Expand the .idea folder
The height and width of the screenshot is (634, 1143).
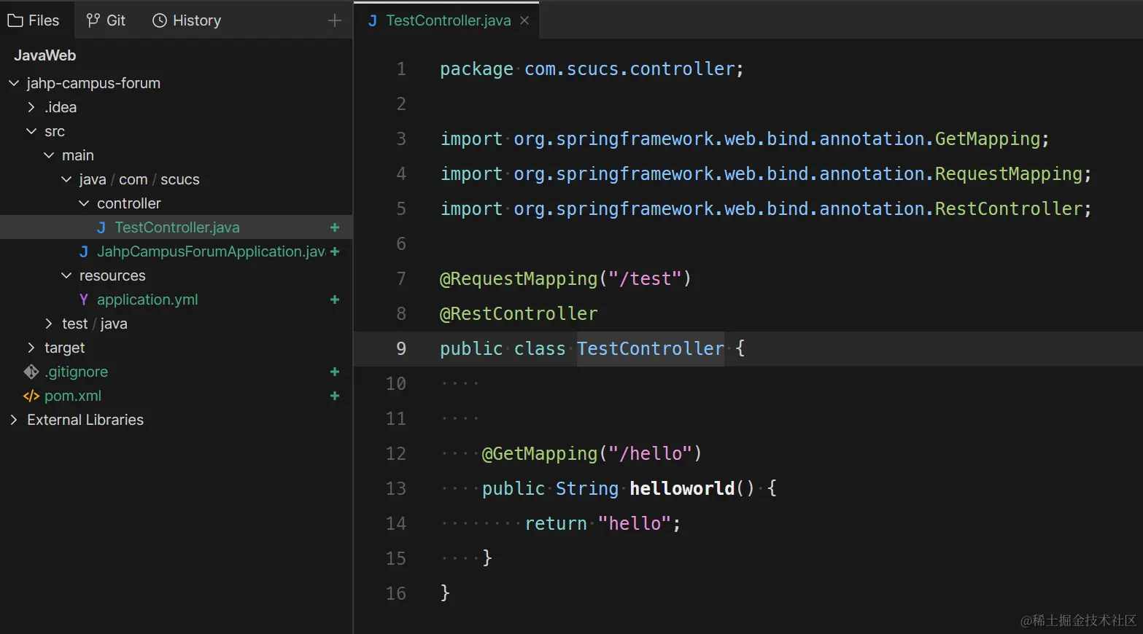click(x=31, y=106)
